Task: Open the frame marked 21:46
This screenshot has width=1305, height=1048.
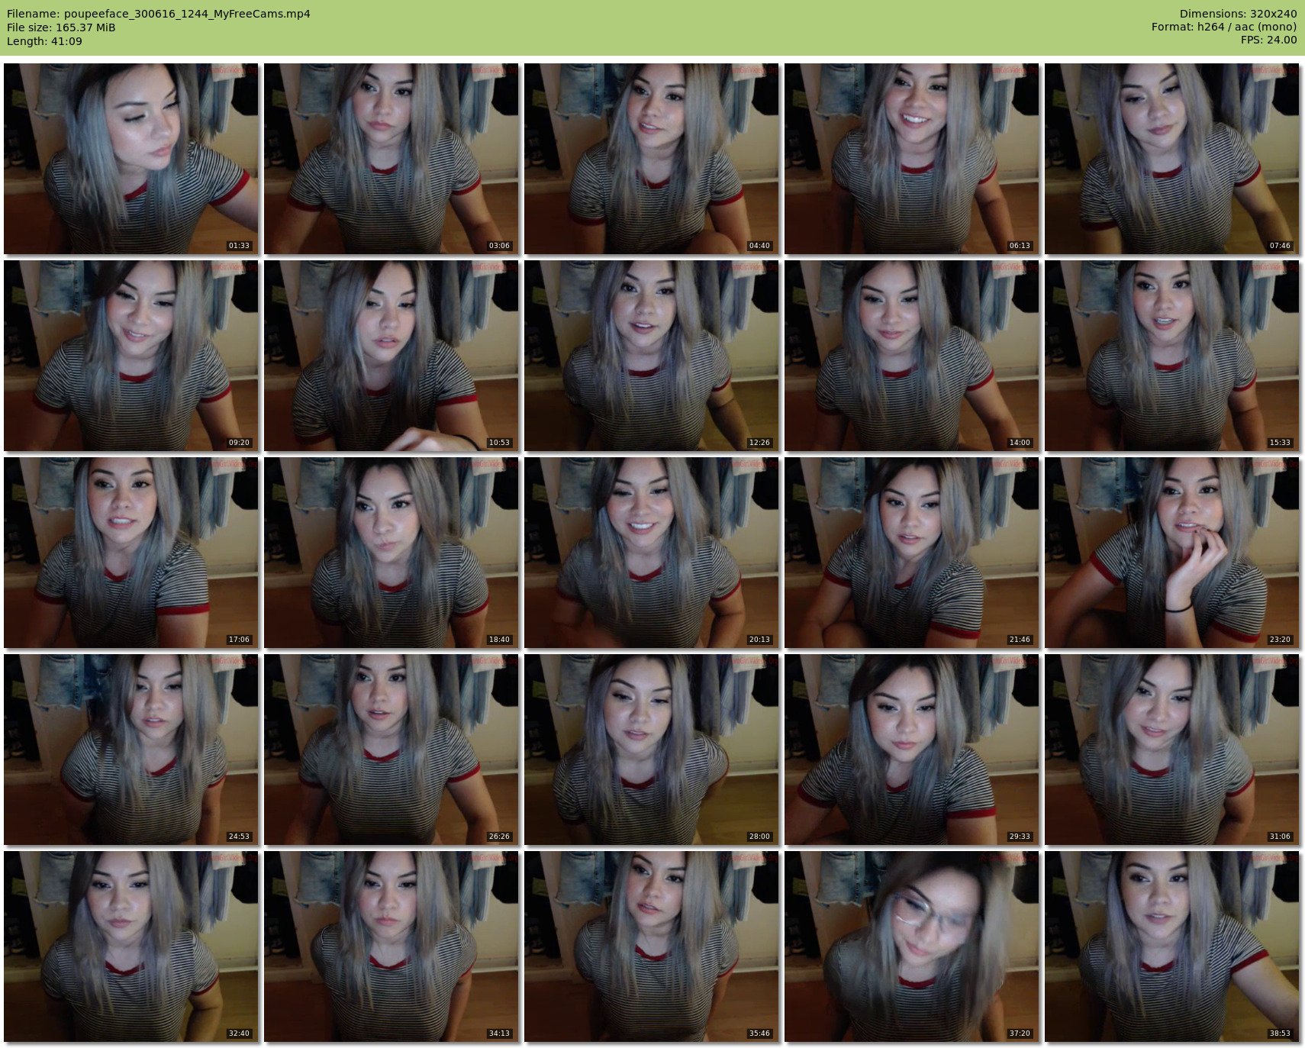Action: coord(912,553)
